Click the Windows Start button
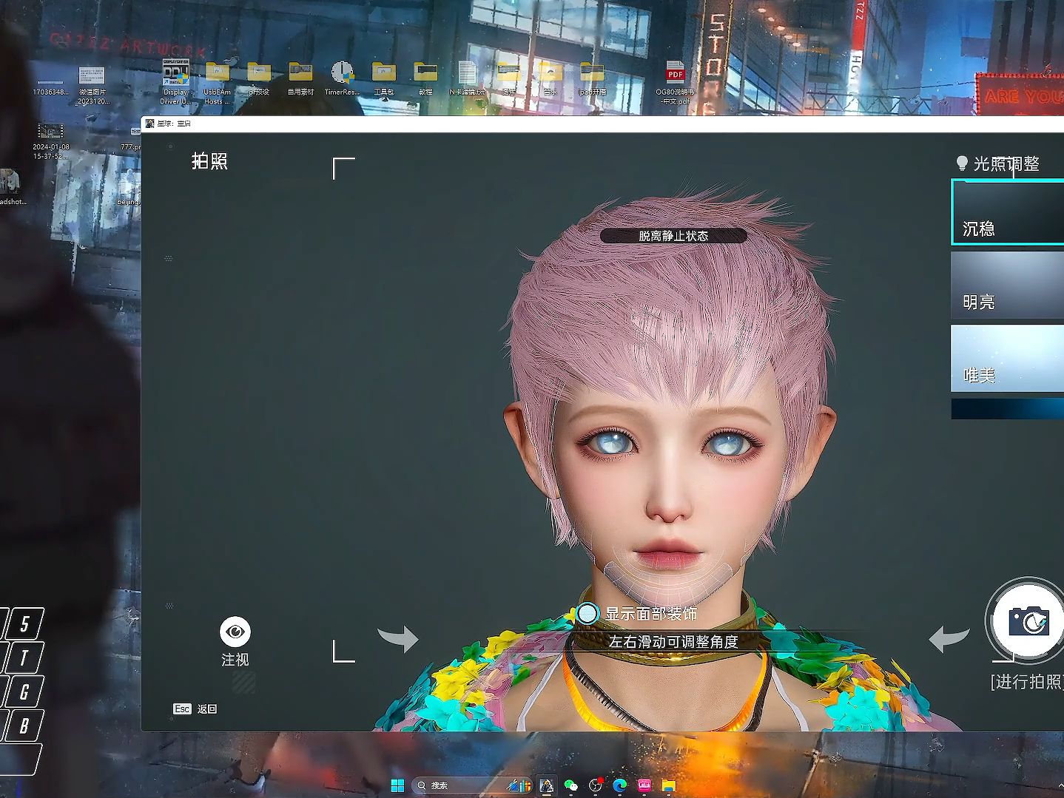The width and height of the screenshot is (1064, 798). [397, 785]
